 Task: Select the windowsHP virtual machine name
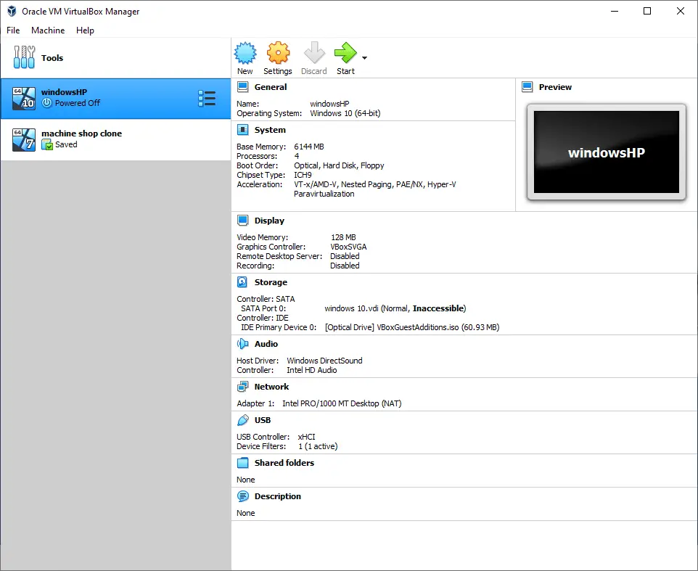64,92
